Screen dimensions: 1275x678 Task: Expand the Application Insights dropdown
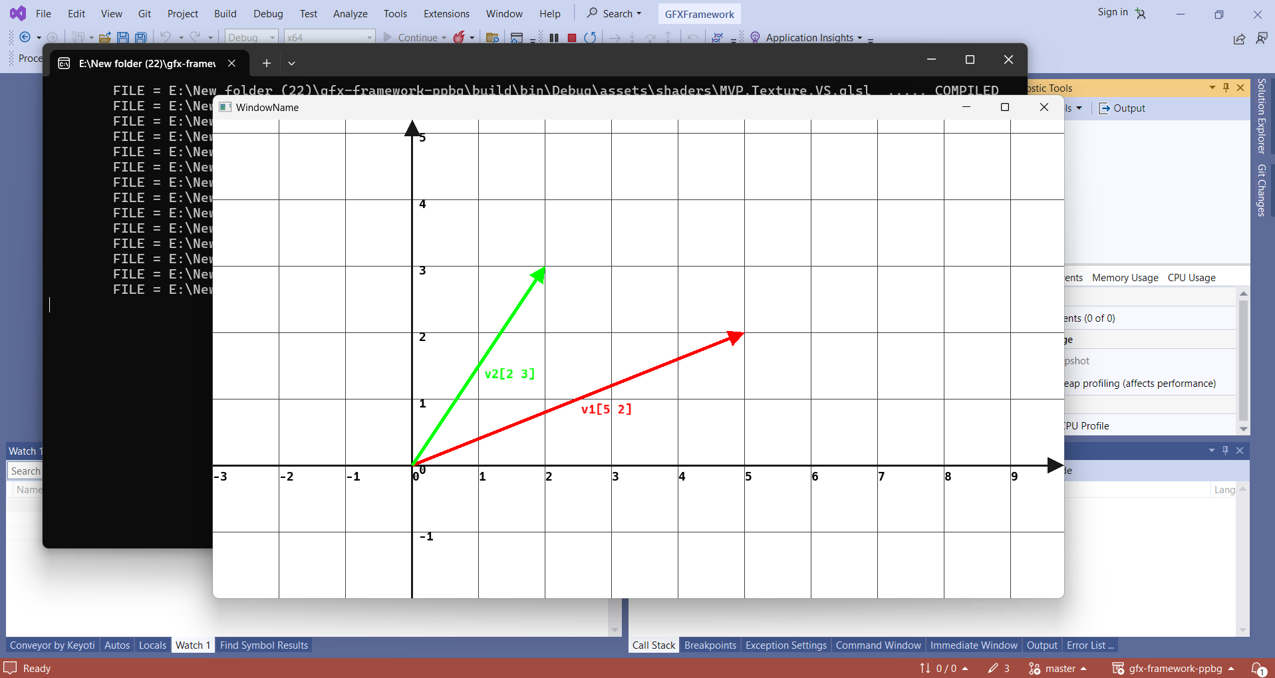(859, 38)
